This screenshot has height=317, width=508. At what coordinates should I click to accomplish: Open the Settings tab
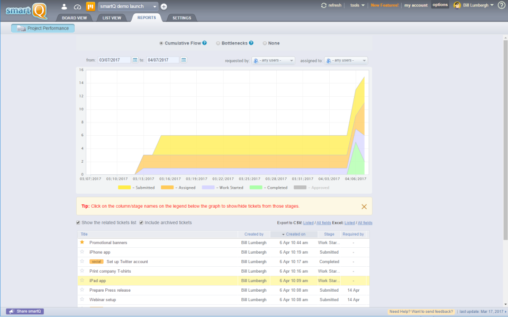point(182,17)
